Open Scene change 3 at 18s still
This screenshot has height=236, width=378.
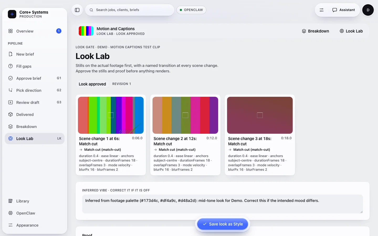point(260,115)
